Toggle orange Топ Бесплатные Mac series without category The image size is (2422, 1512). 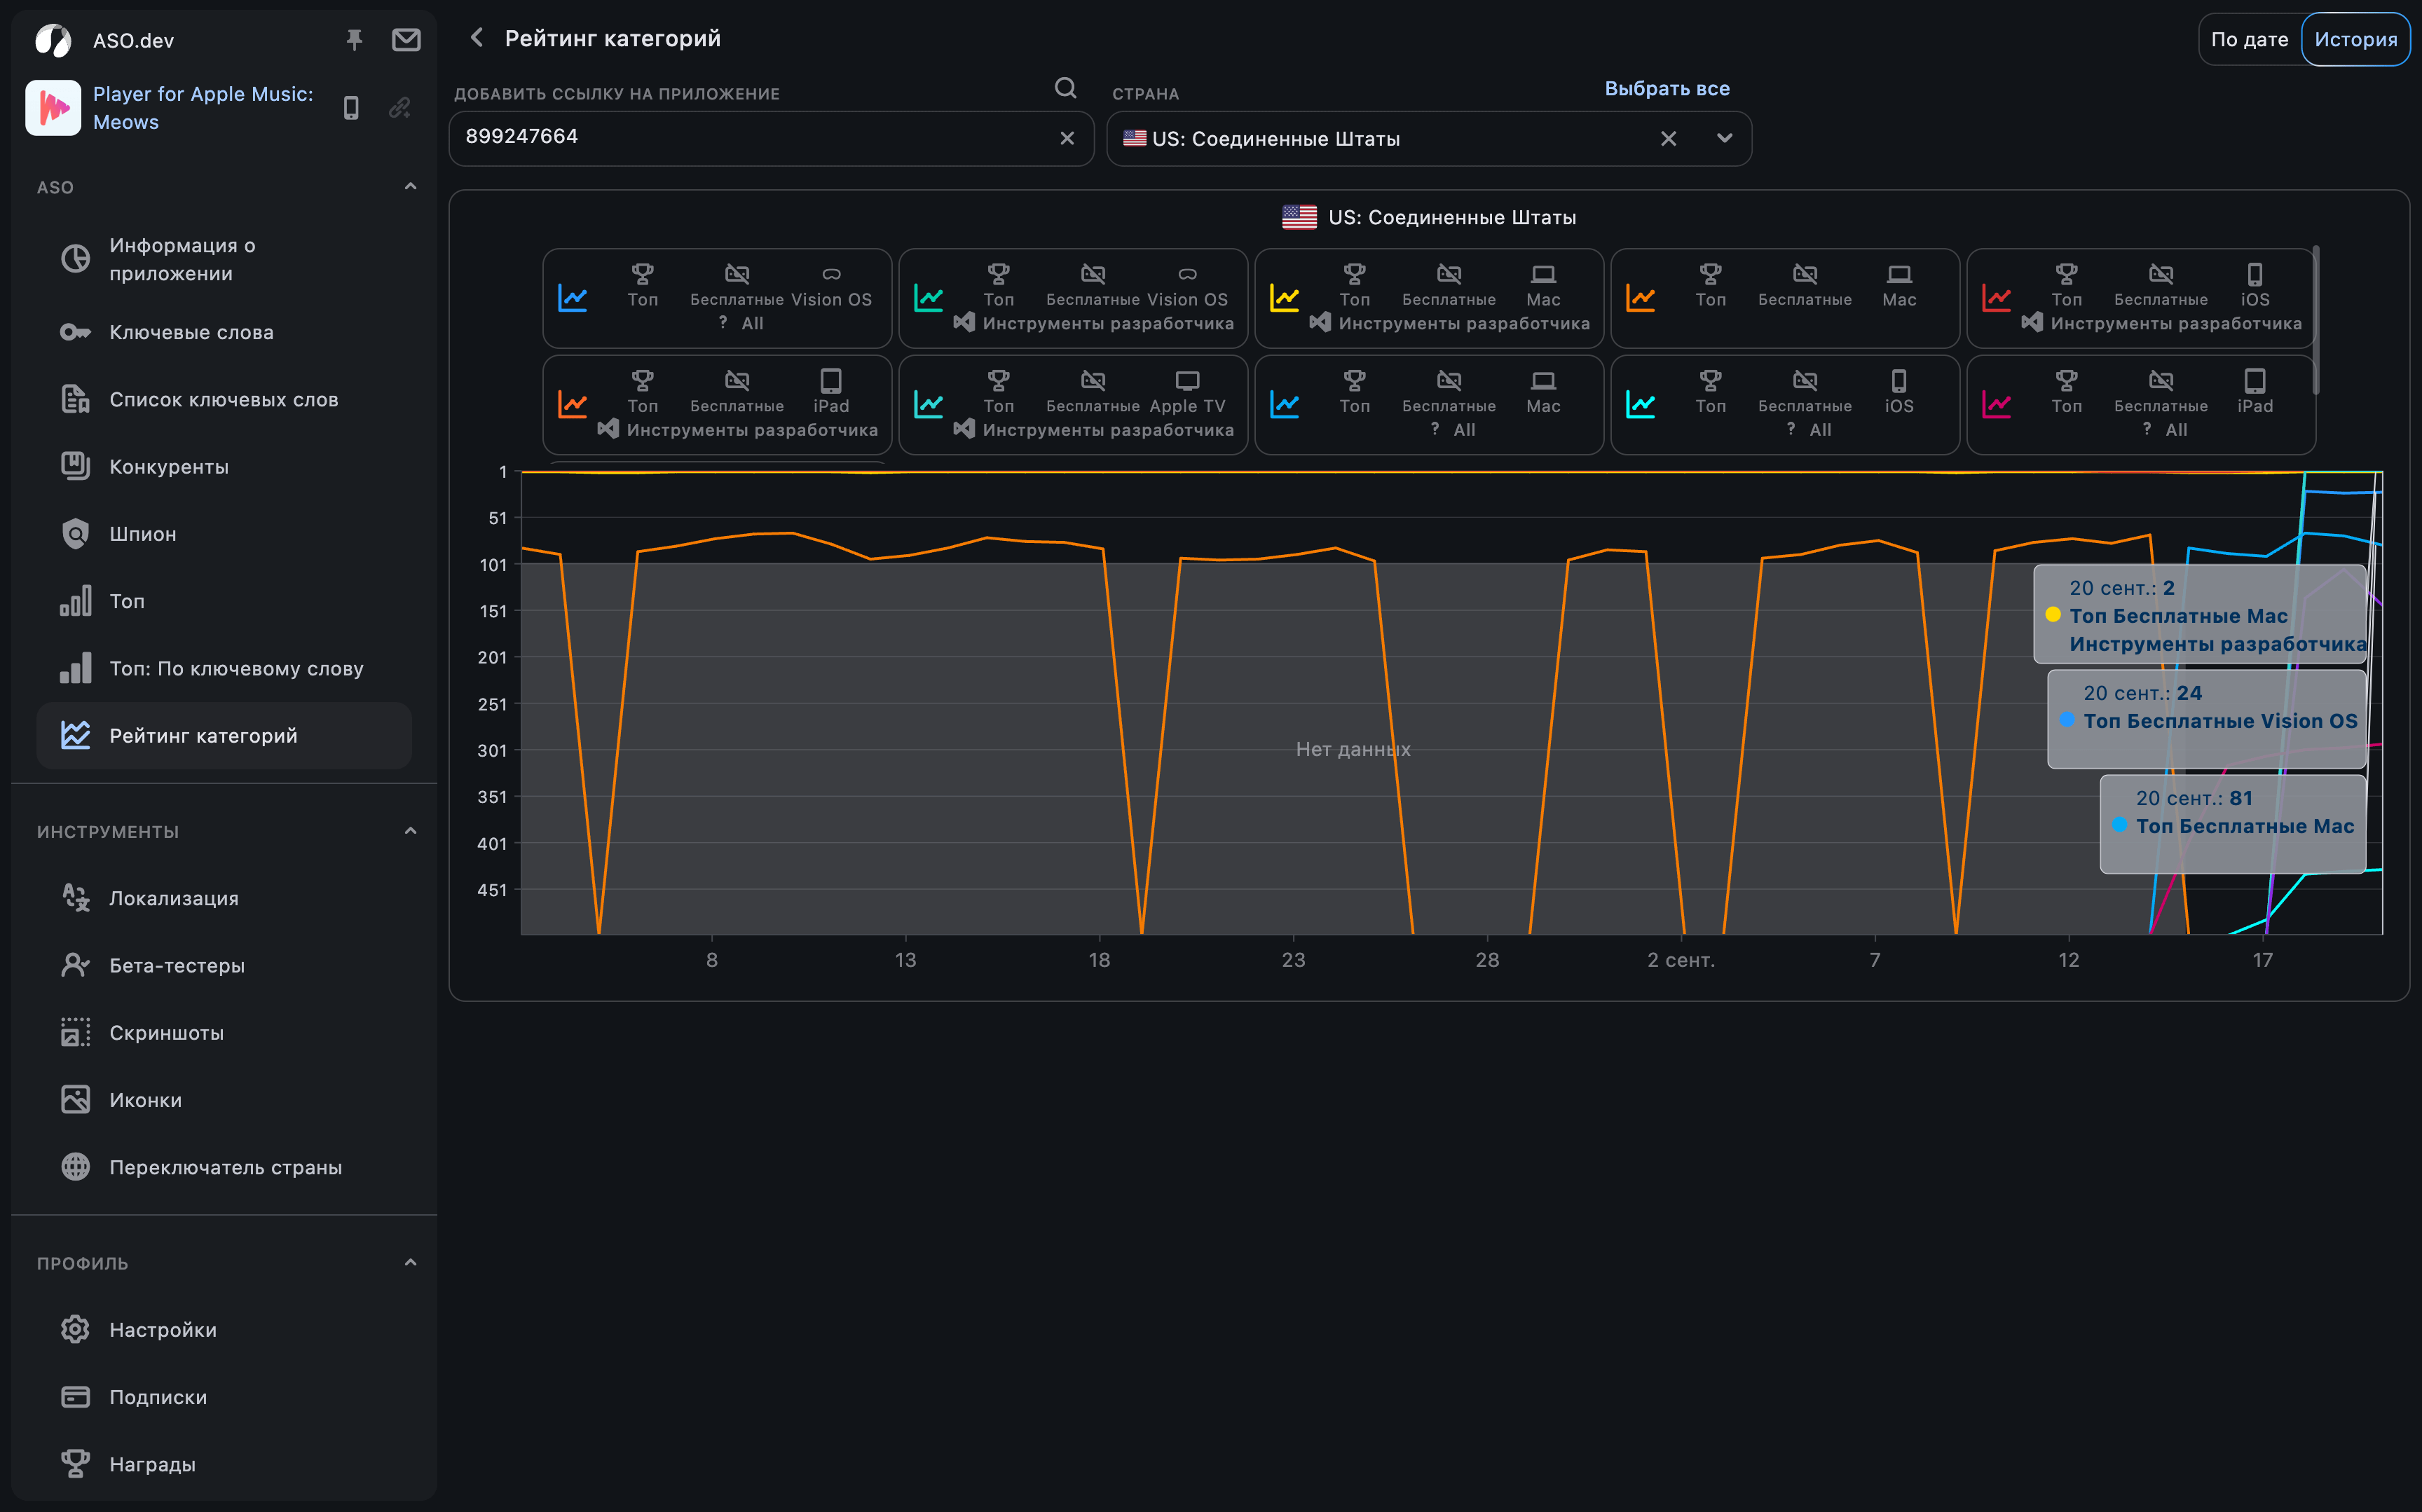point(1785,298)
